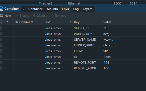The height and width of the screenshot is (91, 146).
Task: Click the value 7f cell
Action: [108, 28]
